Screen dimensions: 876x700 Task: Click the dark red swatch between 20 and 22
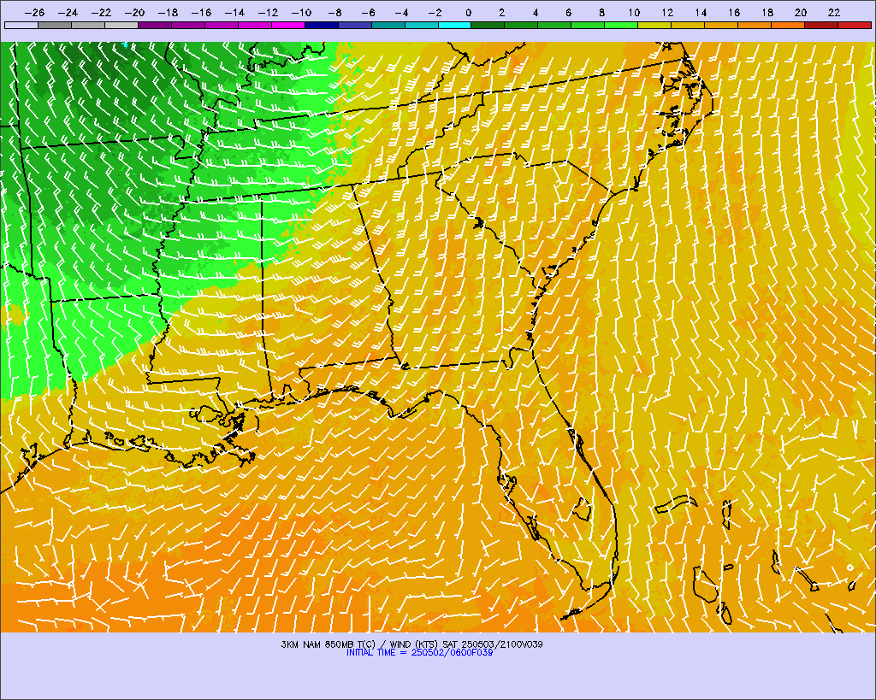click(821, 25)
